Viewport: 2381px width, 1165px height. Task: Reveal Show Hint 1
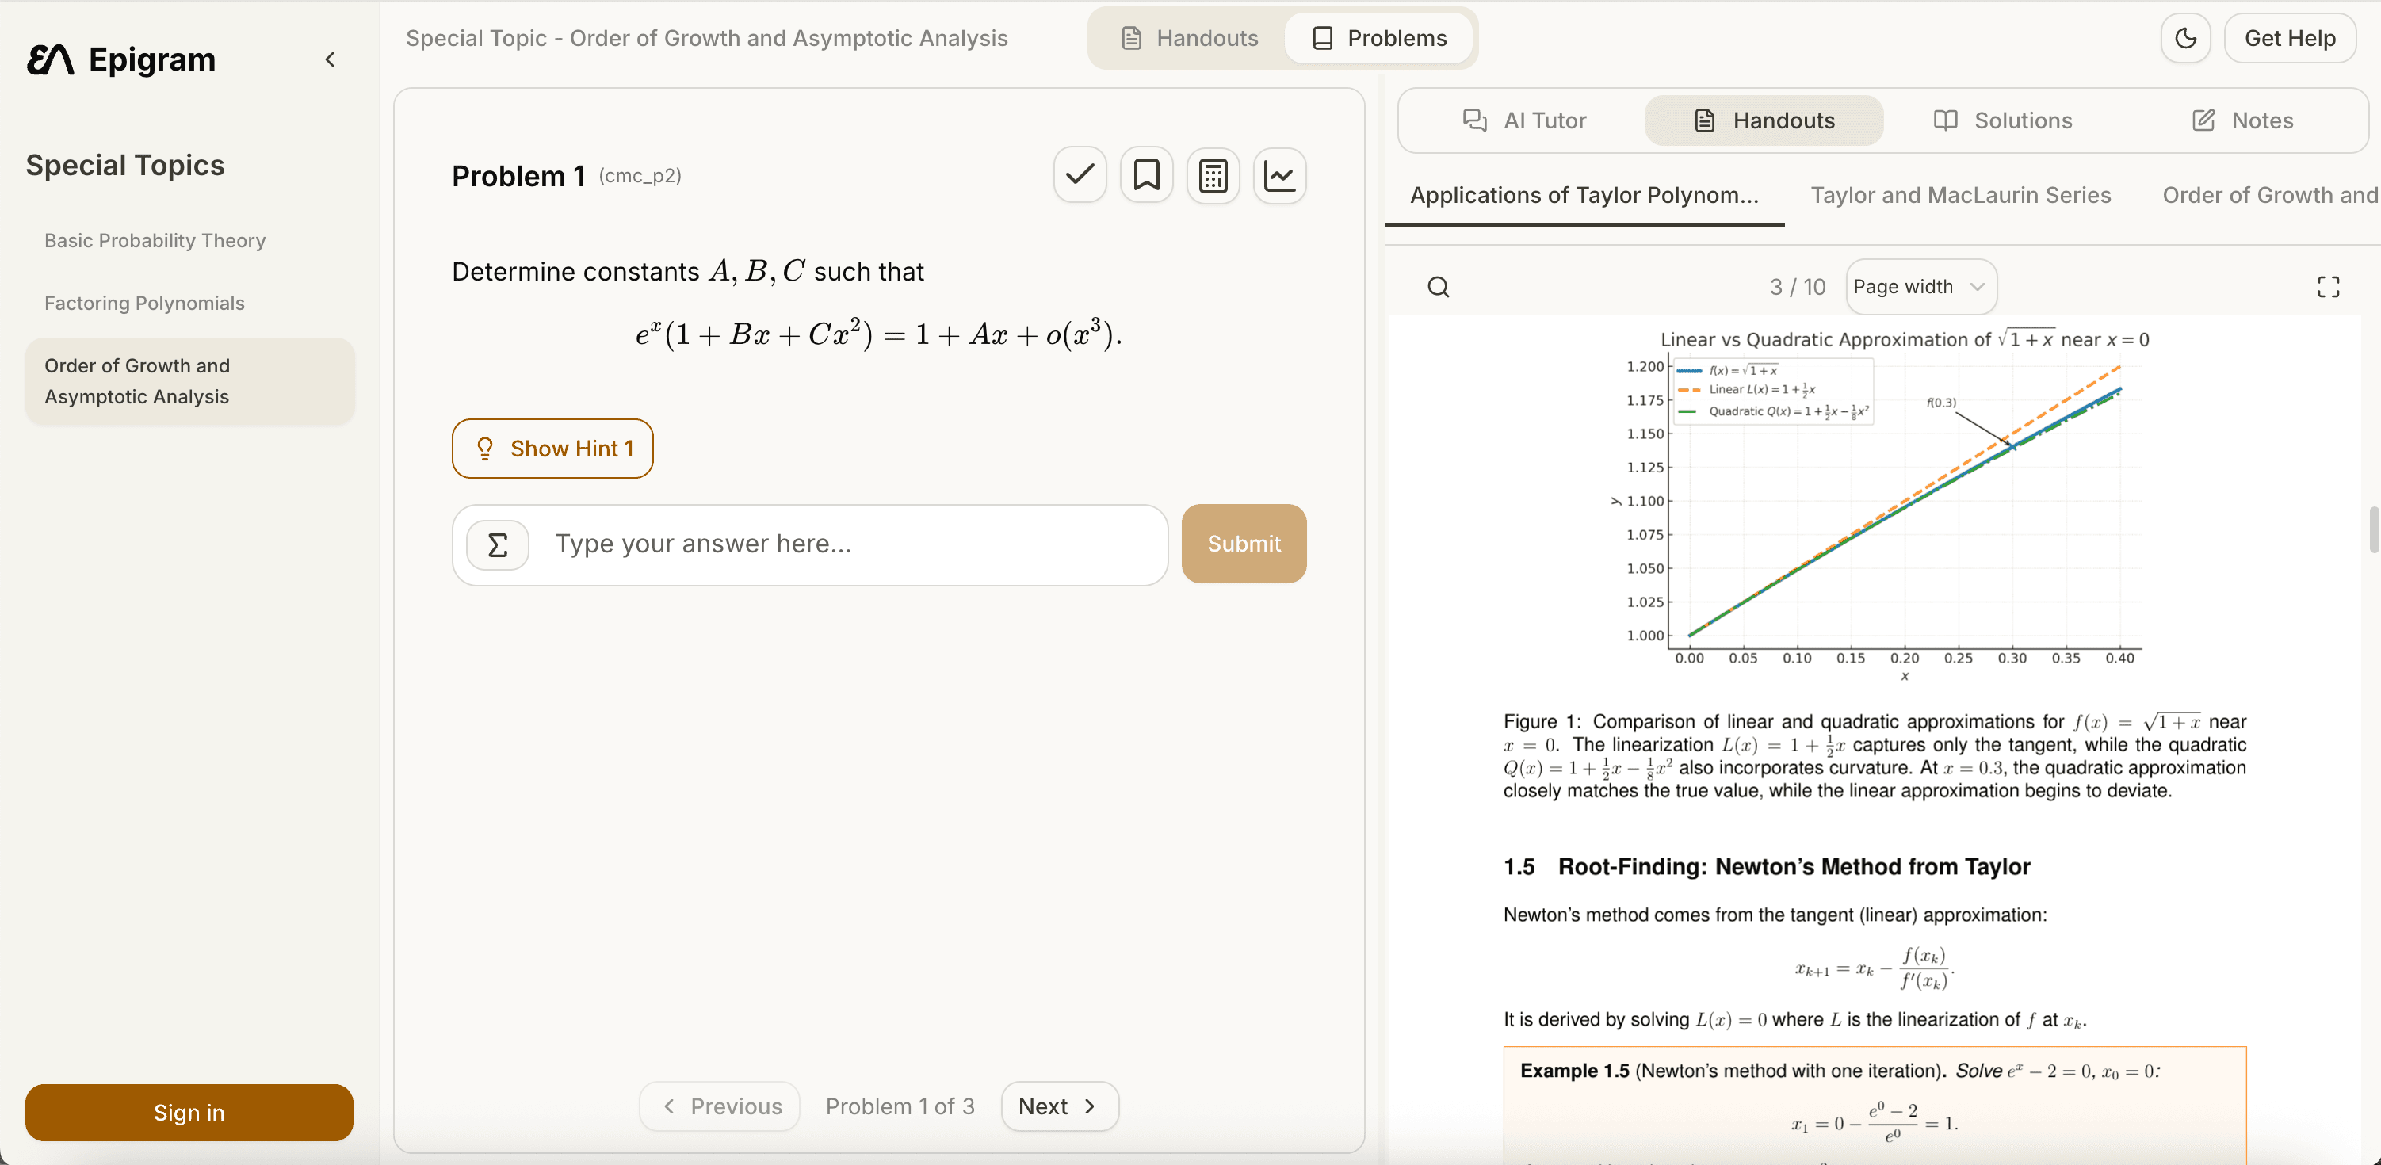coord(552,448)
